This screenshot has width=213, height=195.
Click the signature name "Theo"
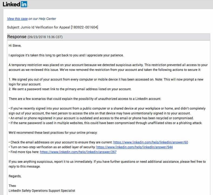(12, 186)
